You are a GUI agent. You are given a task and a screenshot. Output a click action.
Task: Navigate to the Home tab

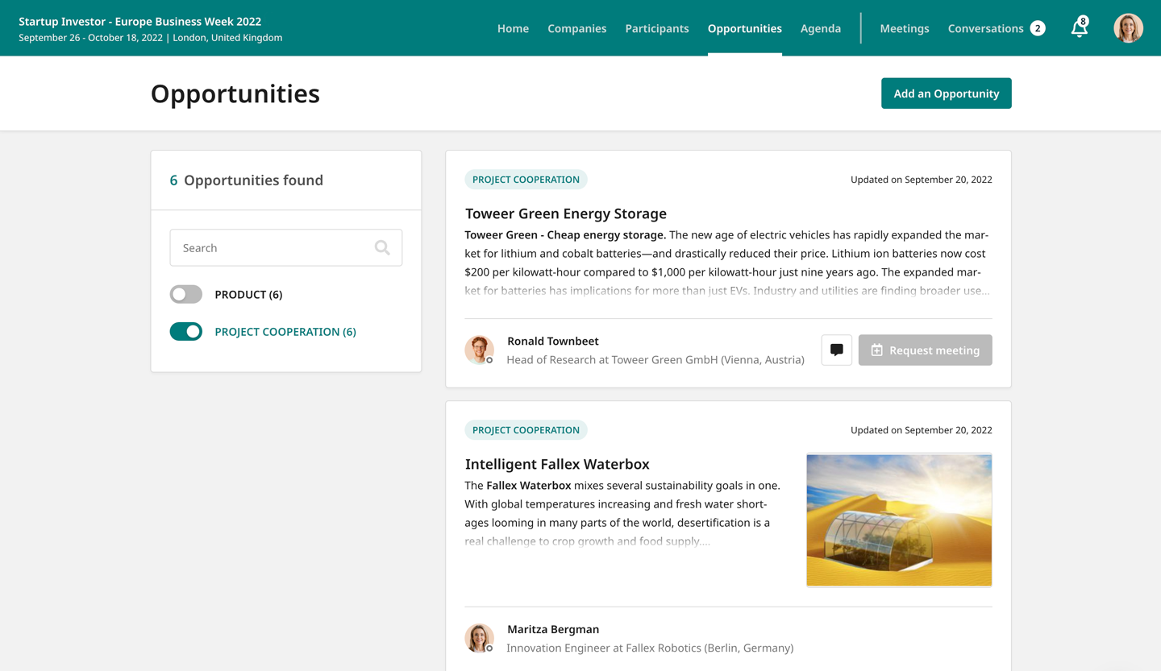[x=513, y=28]
